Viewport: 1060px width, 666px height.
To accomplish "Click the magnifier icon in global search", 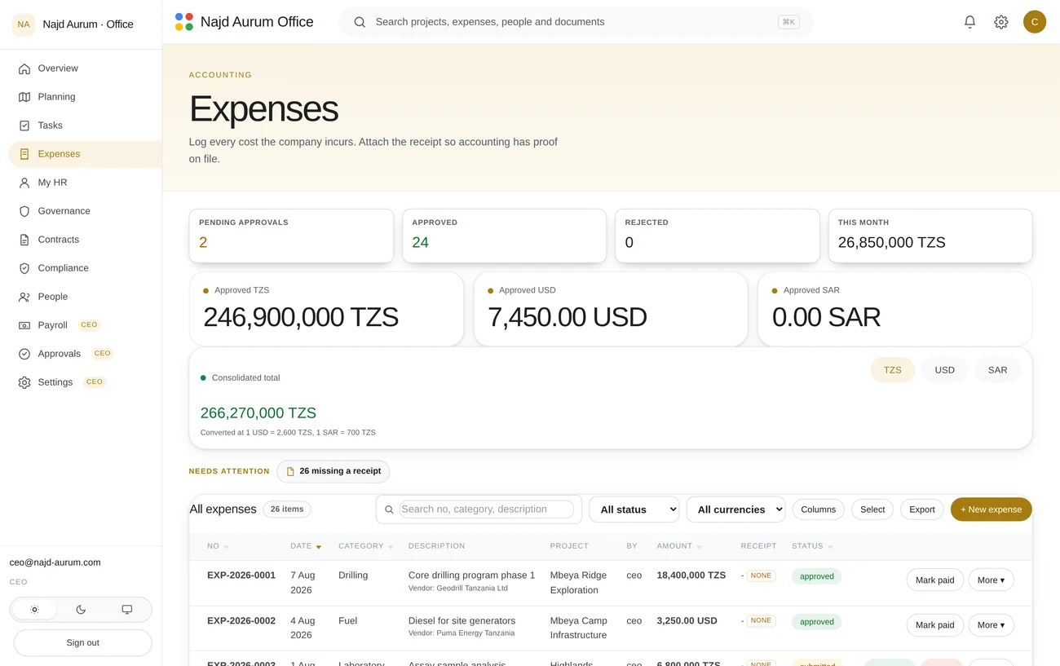I will point(360,22).
